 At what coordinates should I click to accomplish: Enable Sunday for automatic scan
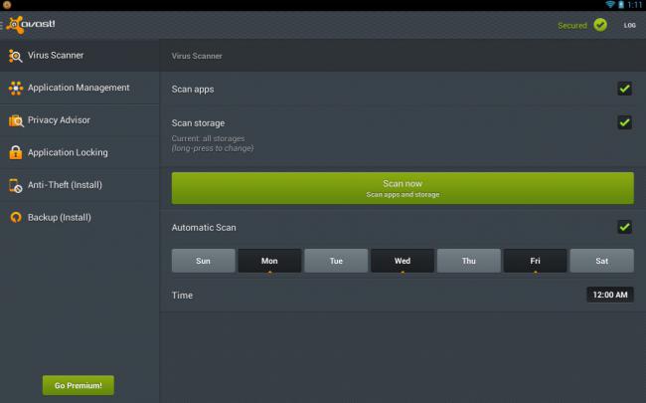tap(203, 261)
